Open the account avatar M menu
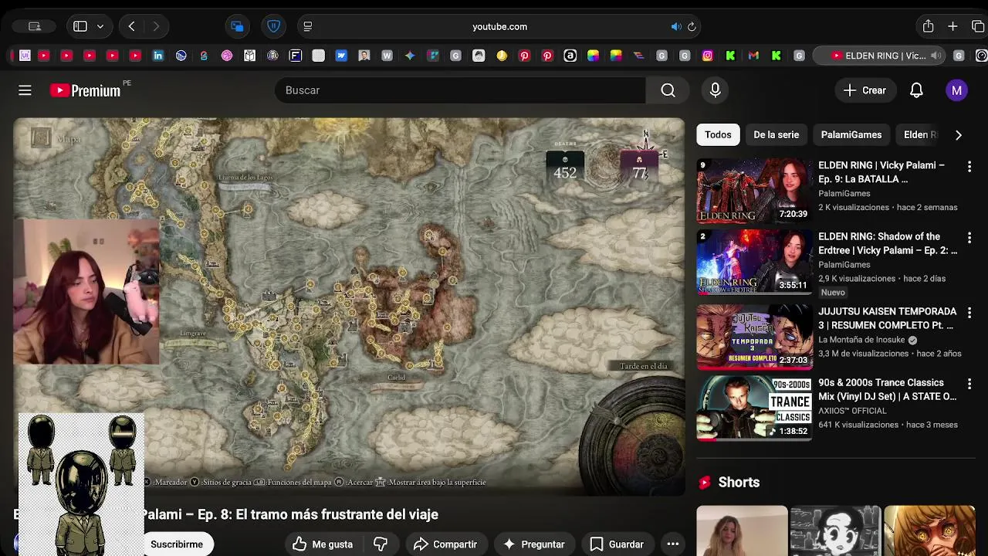 [956, 90]
